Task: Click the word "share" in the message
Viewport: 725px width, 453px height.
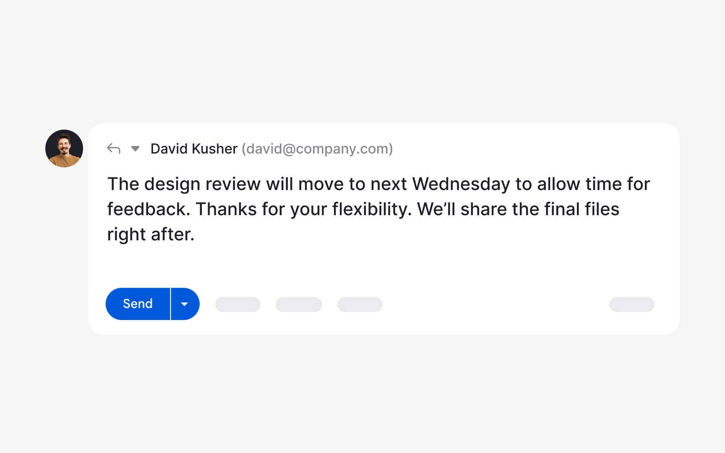Action: [x=483, y=209]
